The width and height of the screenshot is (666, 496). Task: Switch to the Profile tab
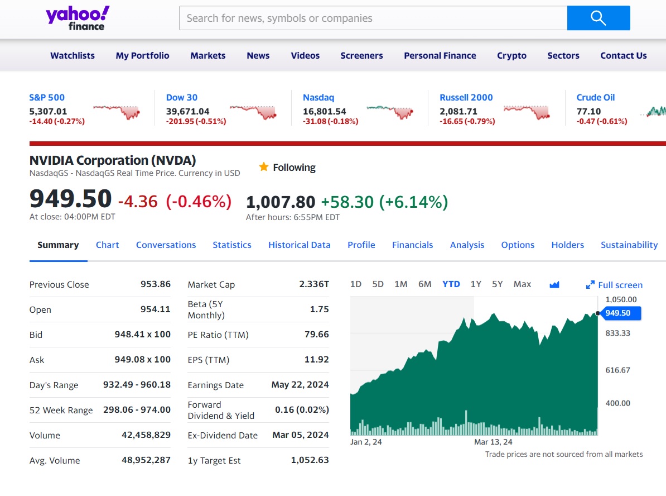361,245
